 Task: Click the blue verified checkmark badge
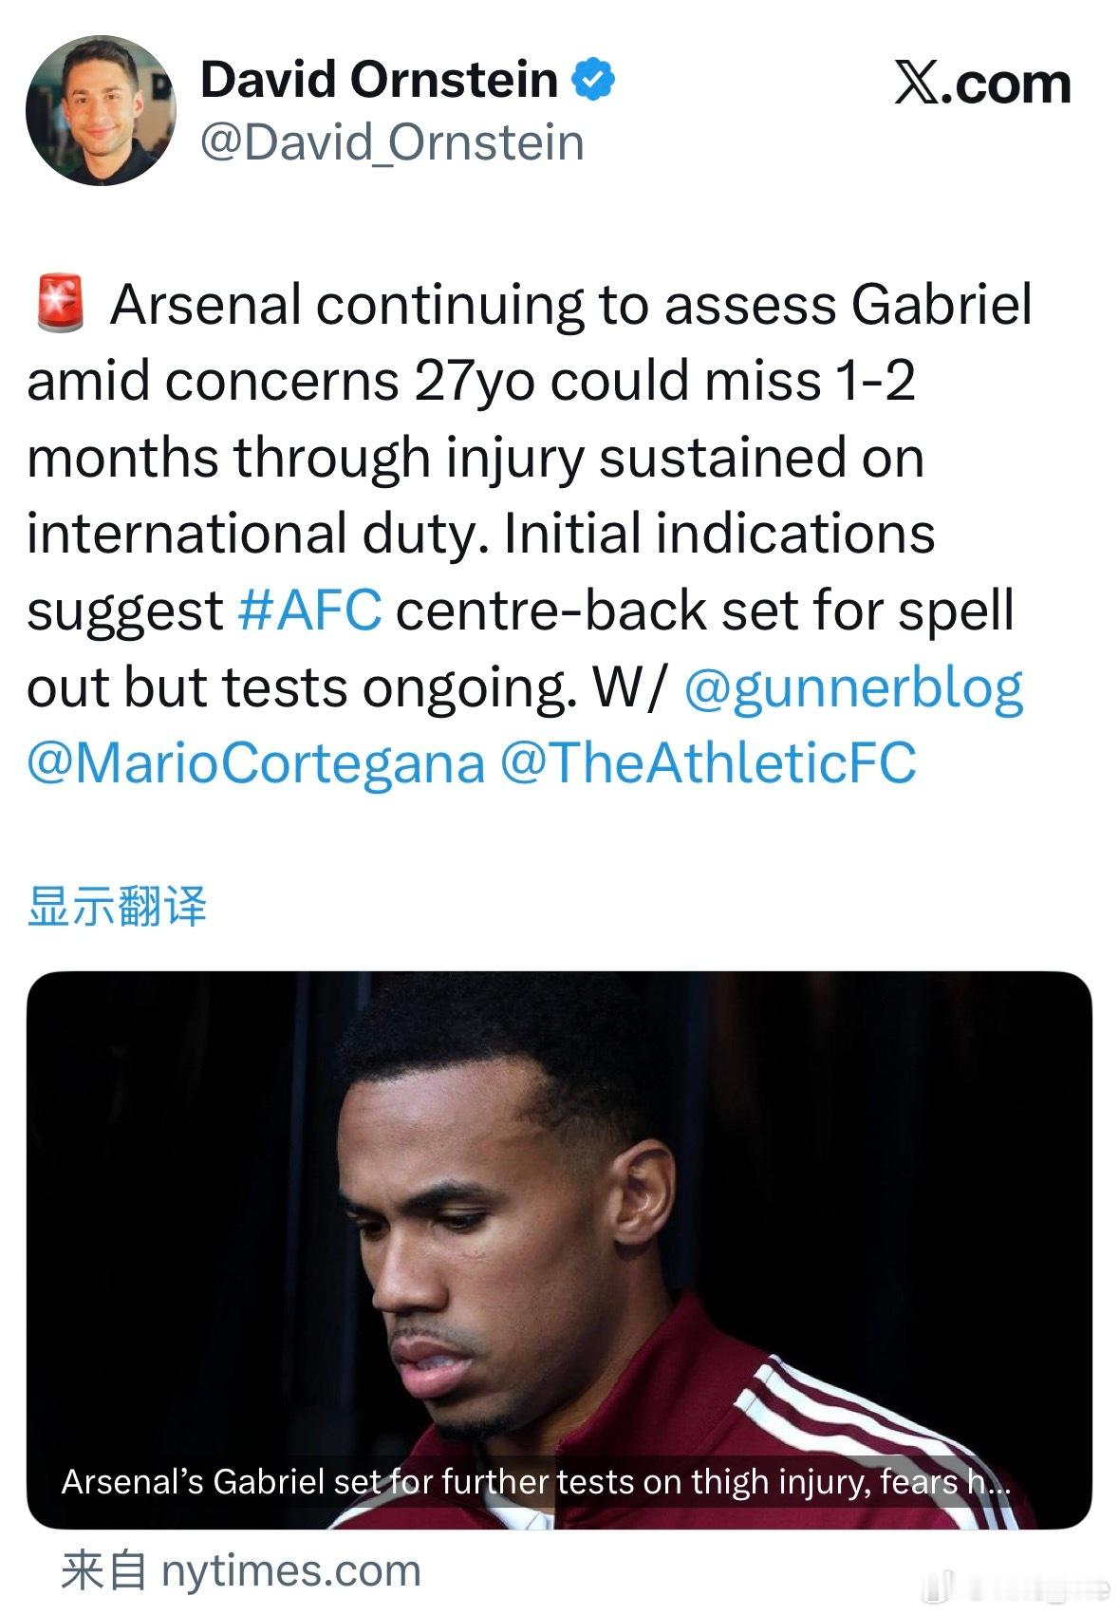(593, 80)
